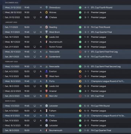
Task: Select the FA Cup Quarter Final competition label
Action: (101, 130)
